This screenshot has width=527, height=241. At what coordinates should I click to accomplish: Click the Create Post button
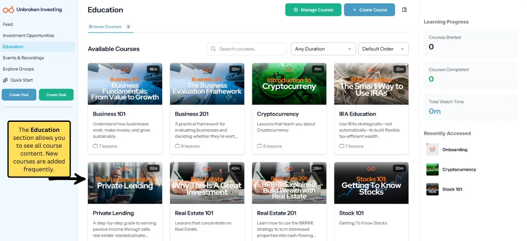(19, 95)
